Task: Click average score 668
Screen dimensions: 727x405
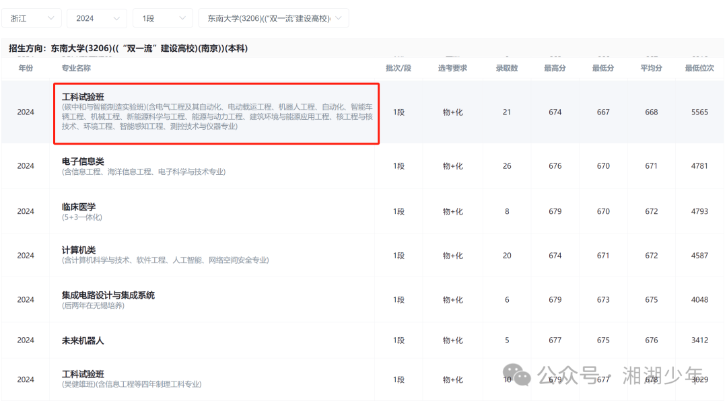Action: coord(652,112)
